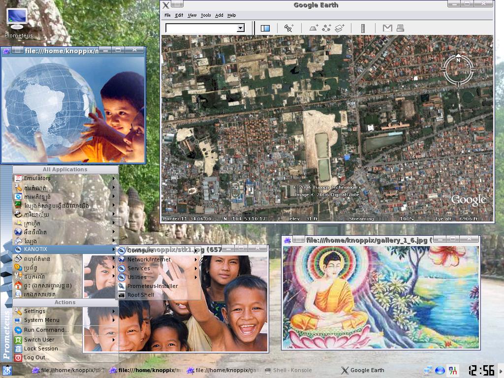Click the X icon in Google Earth title bar

point(165,5)
